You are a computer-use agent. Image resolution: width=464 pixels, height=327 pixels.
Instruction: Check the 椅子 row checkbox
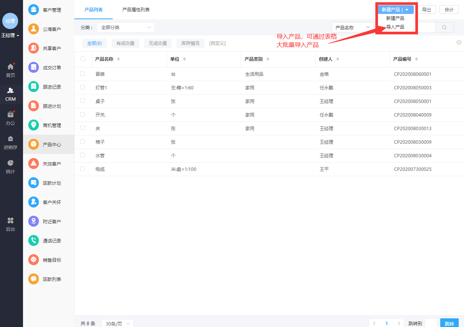tap(83, 141)
